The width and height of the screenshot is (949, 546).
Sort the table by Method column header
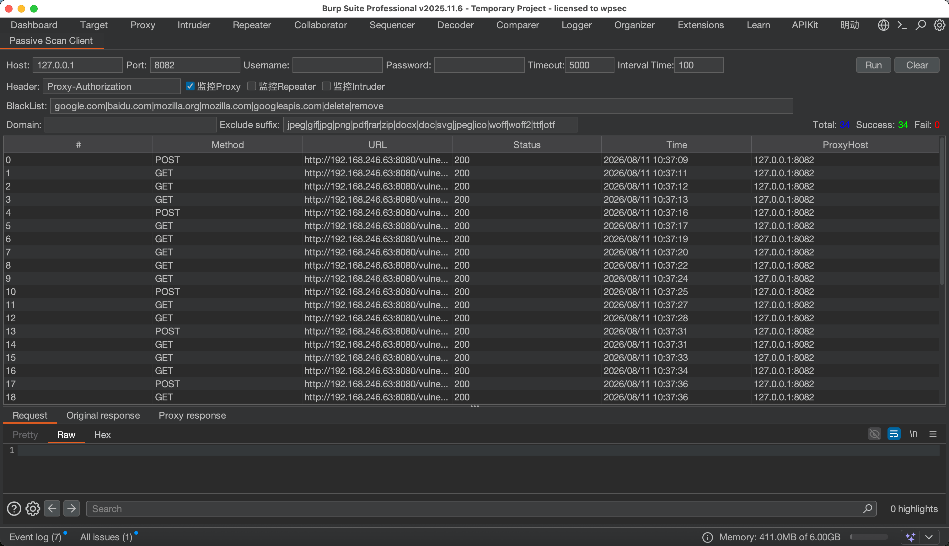pyautogui.click(x=227, y=145)
